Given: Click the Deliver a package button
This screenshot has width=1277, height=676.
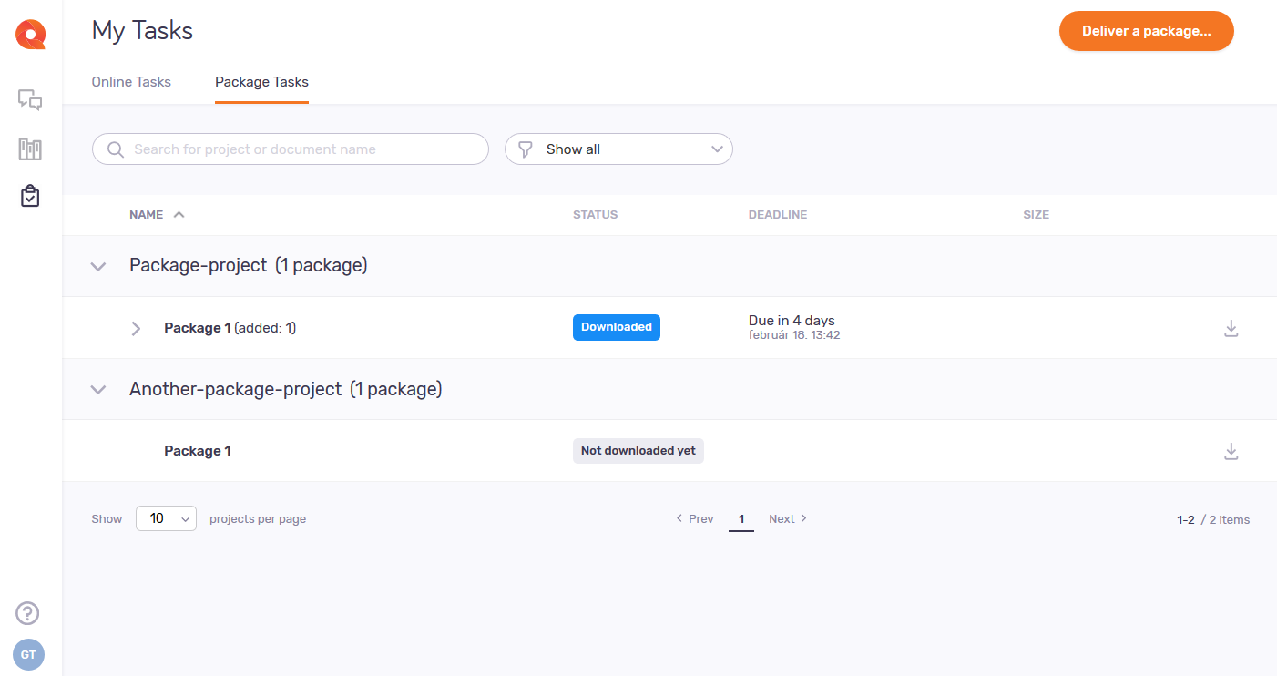Looking at the screenshot, I should [1146, 31].
